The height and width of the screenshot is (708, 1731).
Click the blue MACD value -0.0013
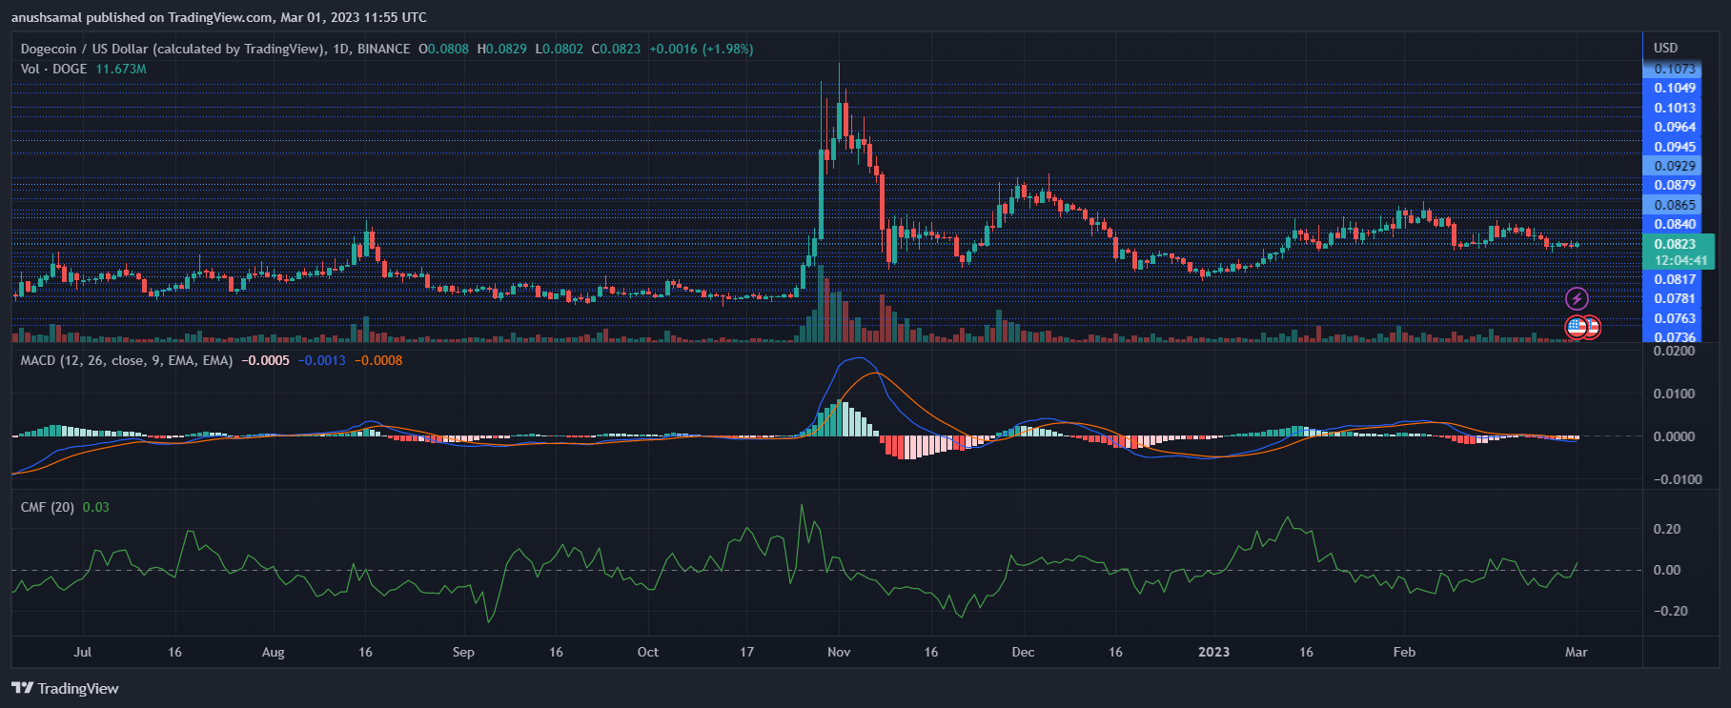(322, 360)
